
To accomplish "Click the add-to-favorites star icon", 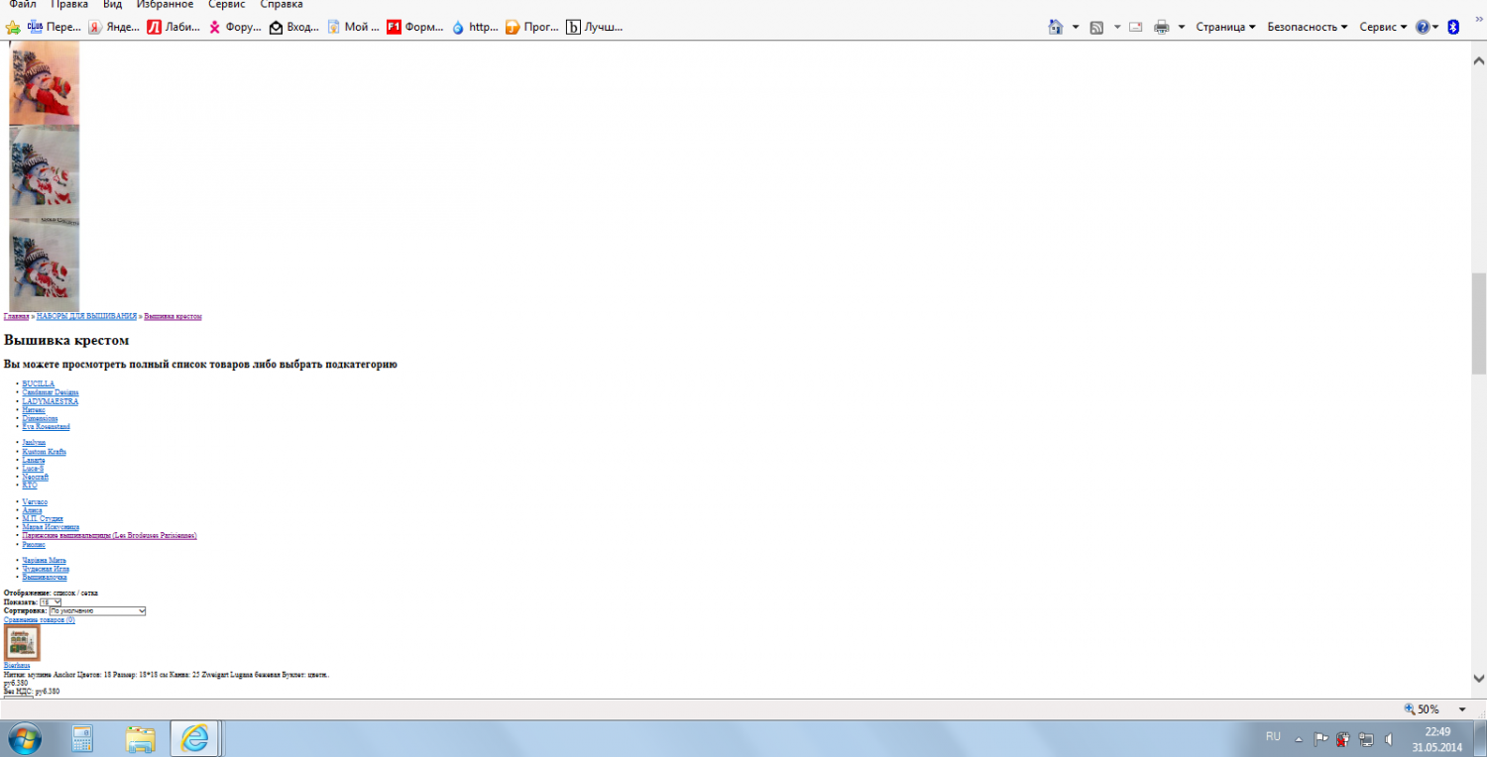I will coord(13,27).
